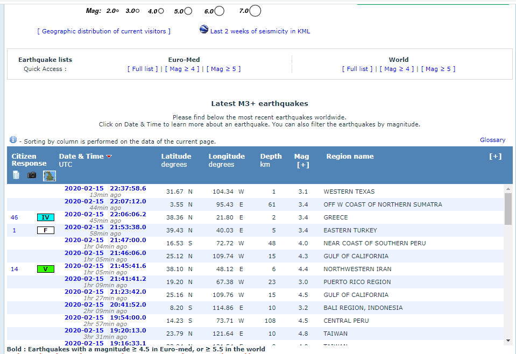Open the 19:54:00.0 Central Peru earthquake
The height and width of the screenshot is (354, 516).
pyautogui.click(x=105, y=317)
